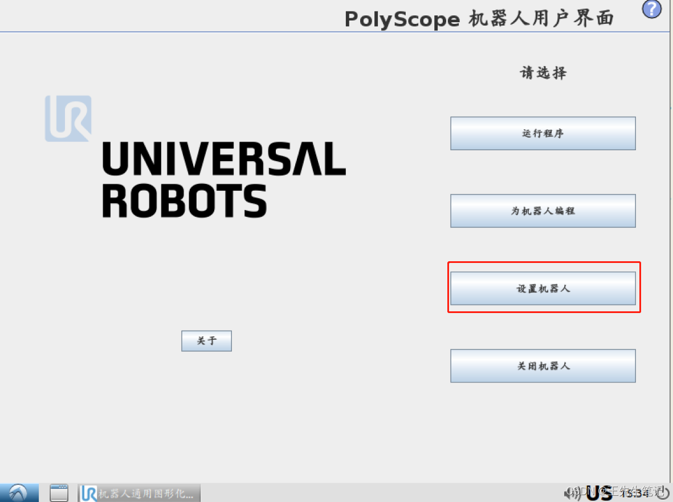Click the UR icon on the taskbar entry

click(x=88, y=492)
